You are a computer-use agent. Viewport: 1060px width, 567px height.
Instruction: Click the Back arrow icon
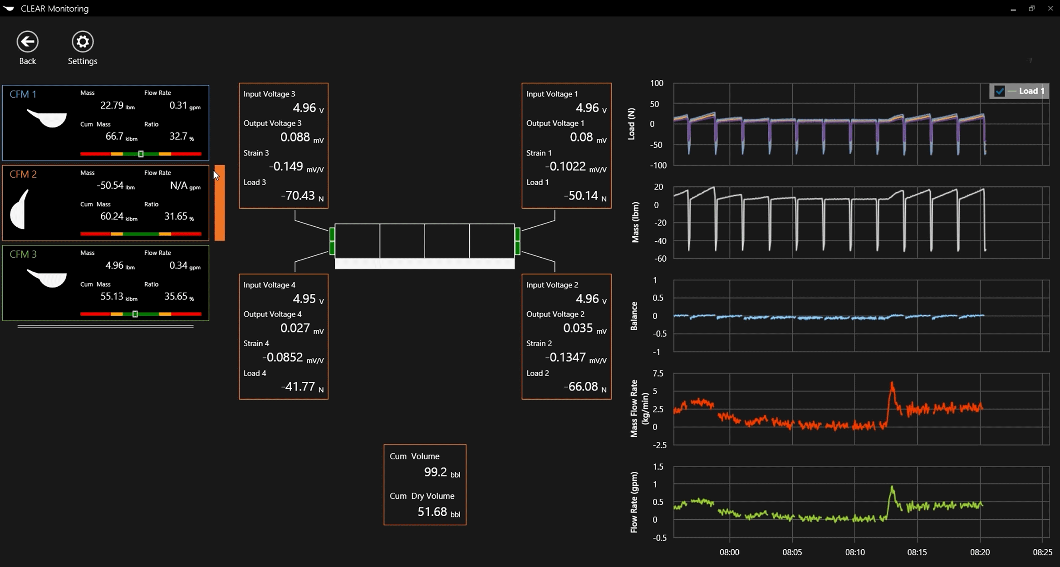pos(28,41)
